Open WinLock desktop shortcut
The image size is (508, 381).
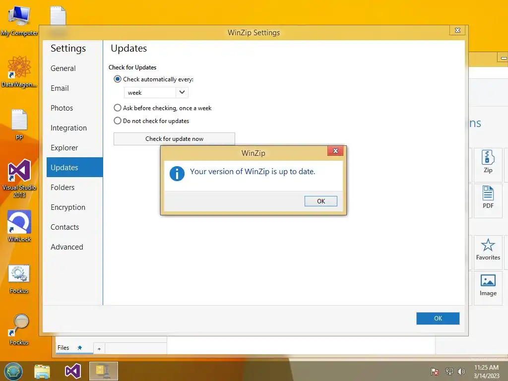point(19,226)
